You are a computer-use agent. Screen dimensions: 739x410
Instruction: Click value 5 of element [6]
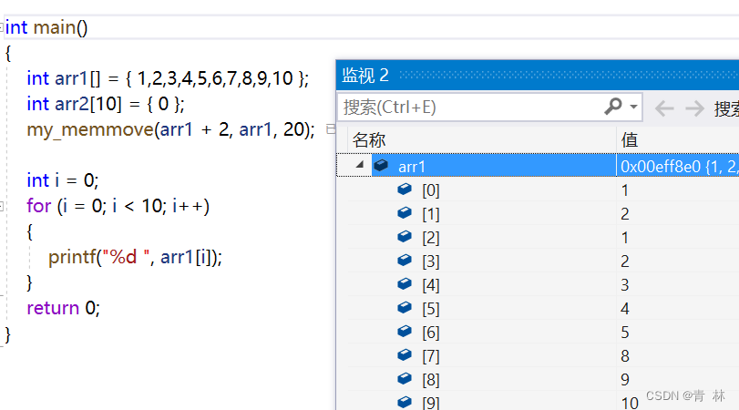pos(625,333)
